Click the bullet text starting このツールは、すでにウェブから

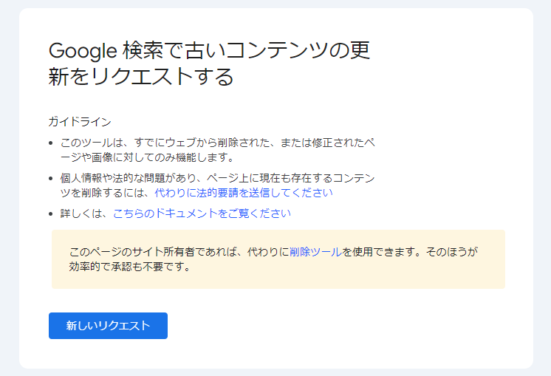[x=217, y=150]
